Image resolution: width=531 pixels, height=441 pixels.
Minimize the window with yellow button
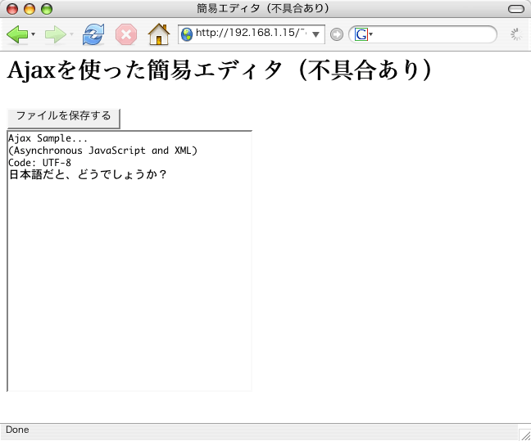click(x=29, y=9)
